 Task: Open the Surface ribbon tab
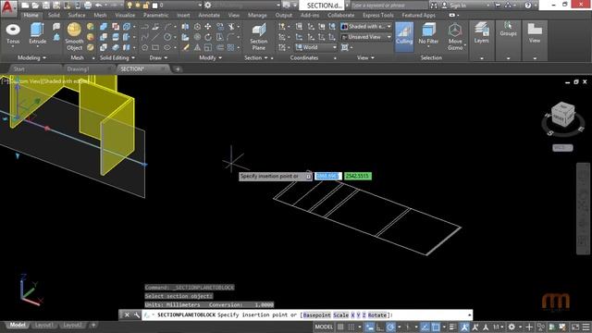pos(77,15)
